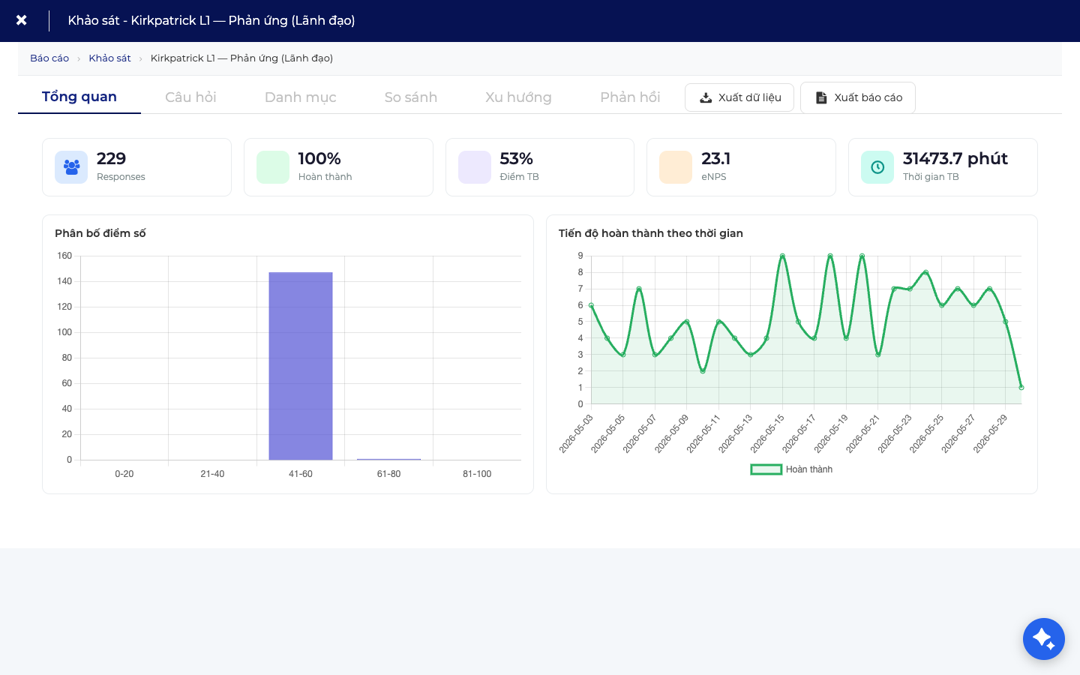Open the Danh mục tab
This screenshot has width=1080, height=675.
pyautogui.click(x=301, y=97)
